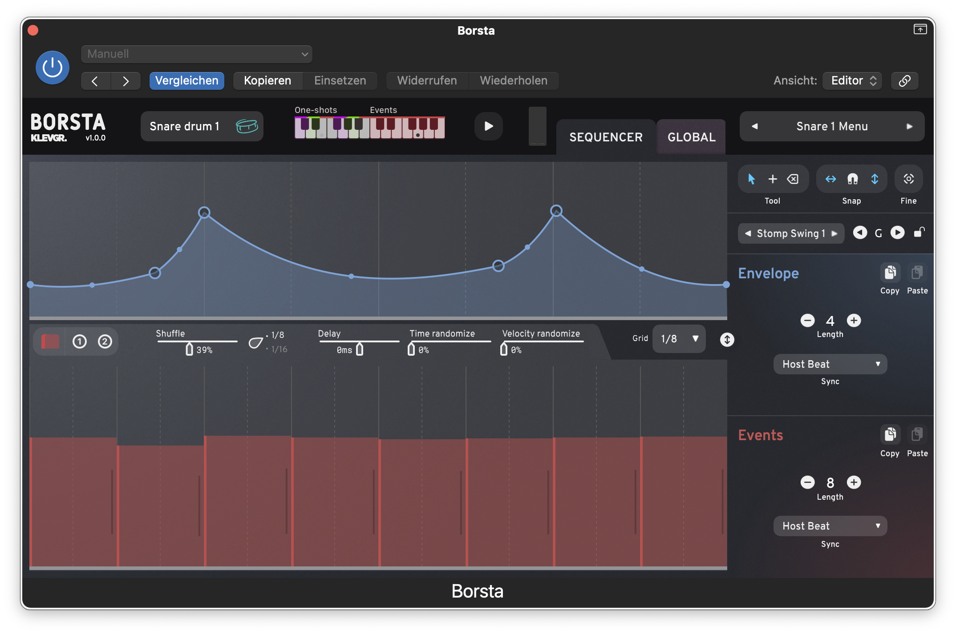The height and width of the screenshot is (634, 956).
Task: Click the Events piano keys
Action: pyautogui.click(x=407, y=128)
